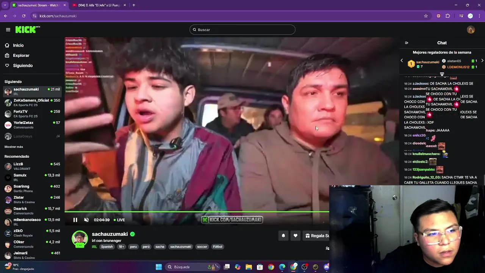Select the Spanish tag

click(x=107, y=247)
